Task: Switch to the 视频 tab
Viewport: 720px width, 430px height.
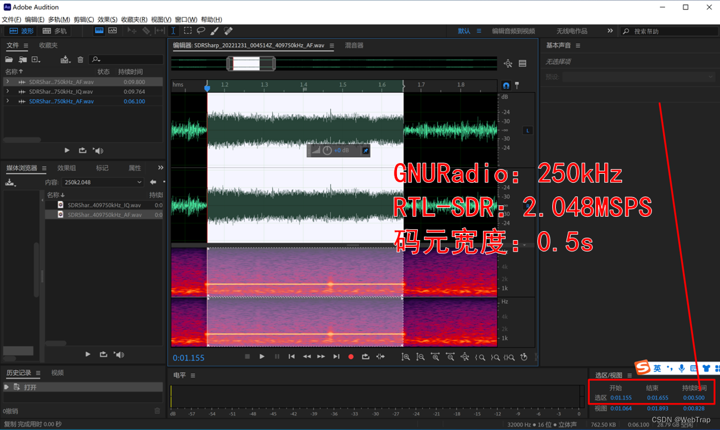Action: click(57, 373)
